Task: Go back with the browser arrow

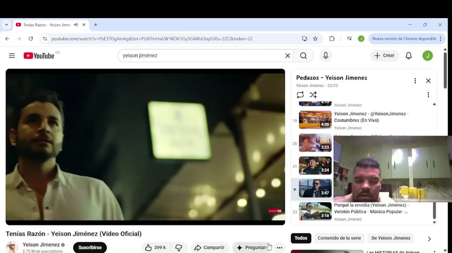Action: (7, 39)
